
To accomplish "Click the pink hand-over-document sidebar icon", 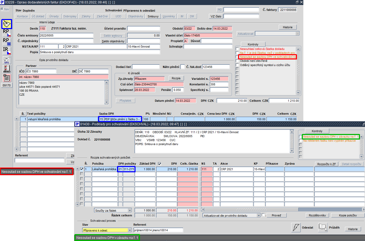I will (7, 78).
